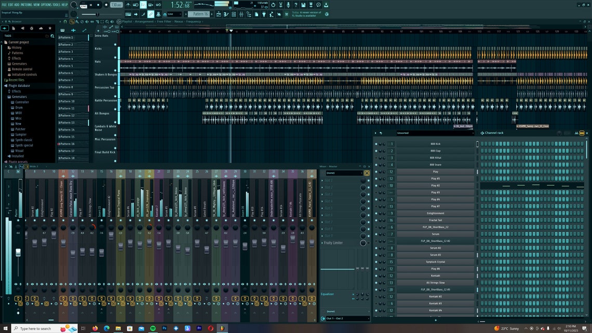
Task: Select the Slice tool in the Playlist toolbar
Action: click(98, 22)
